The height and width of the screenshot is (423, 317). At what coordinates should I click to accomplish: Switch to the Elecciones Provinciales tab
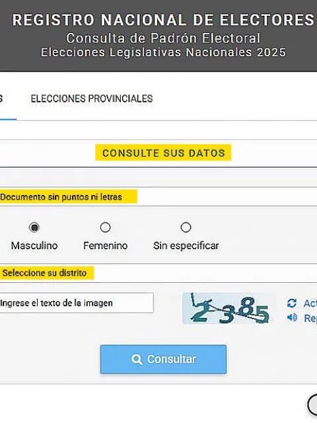click(x=92, y=98)
